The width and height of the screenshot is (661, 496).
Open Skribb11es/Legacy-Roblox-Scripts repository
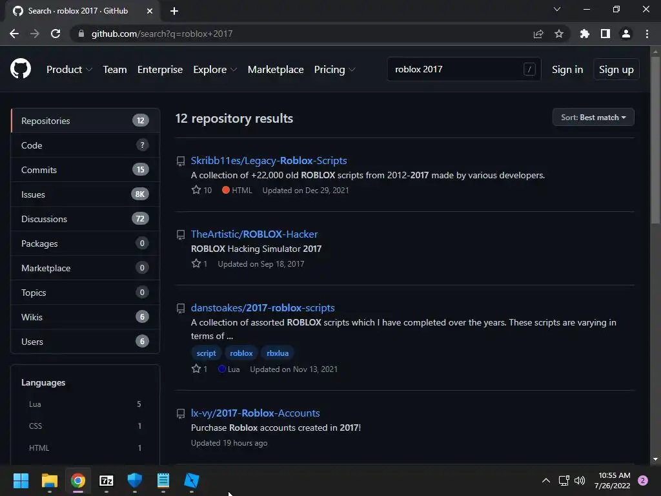point(269,160)
